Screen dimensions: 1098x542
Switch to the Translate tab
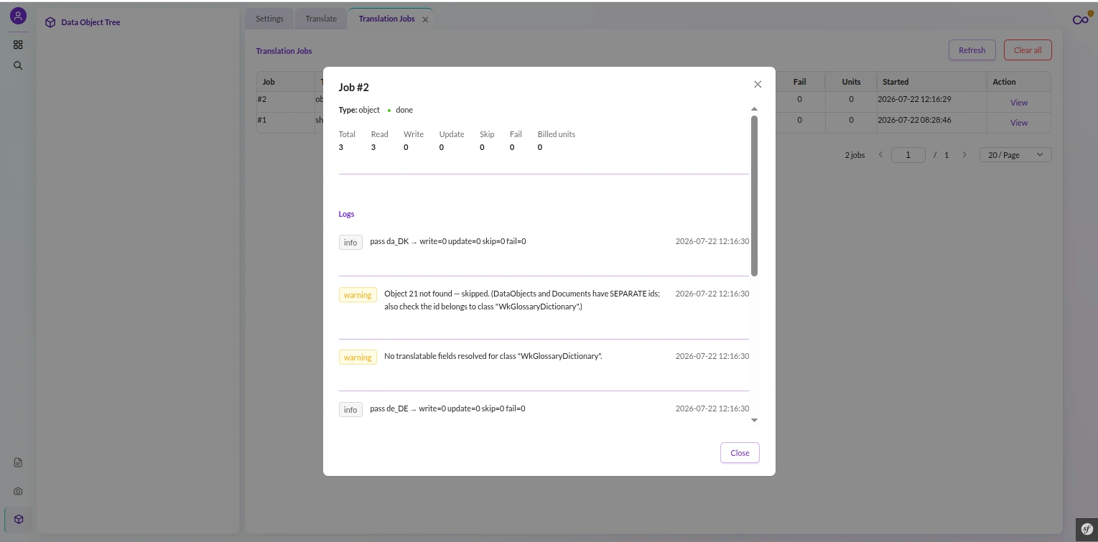321,19
